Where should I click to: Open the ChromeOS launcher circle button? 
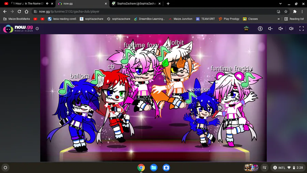point(5,168)
